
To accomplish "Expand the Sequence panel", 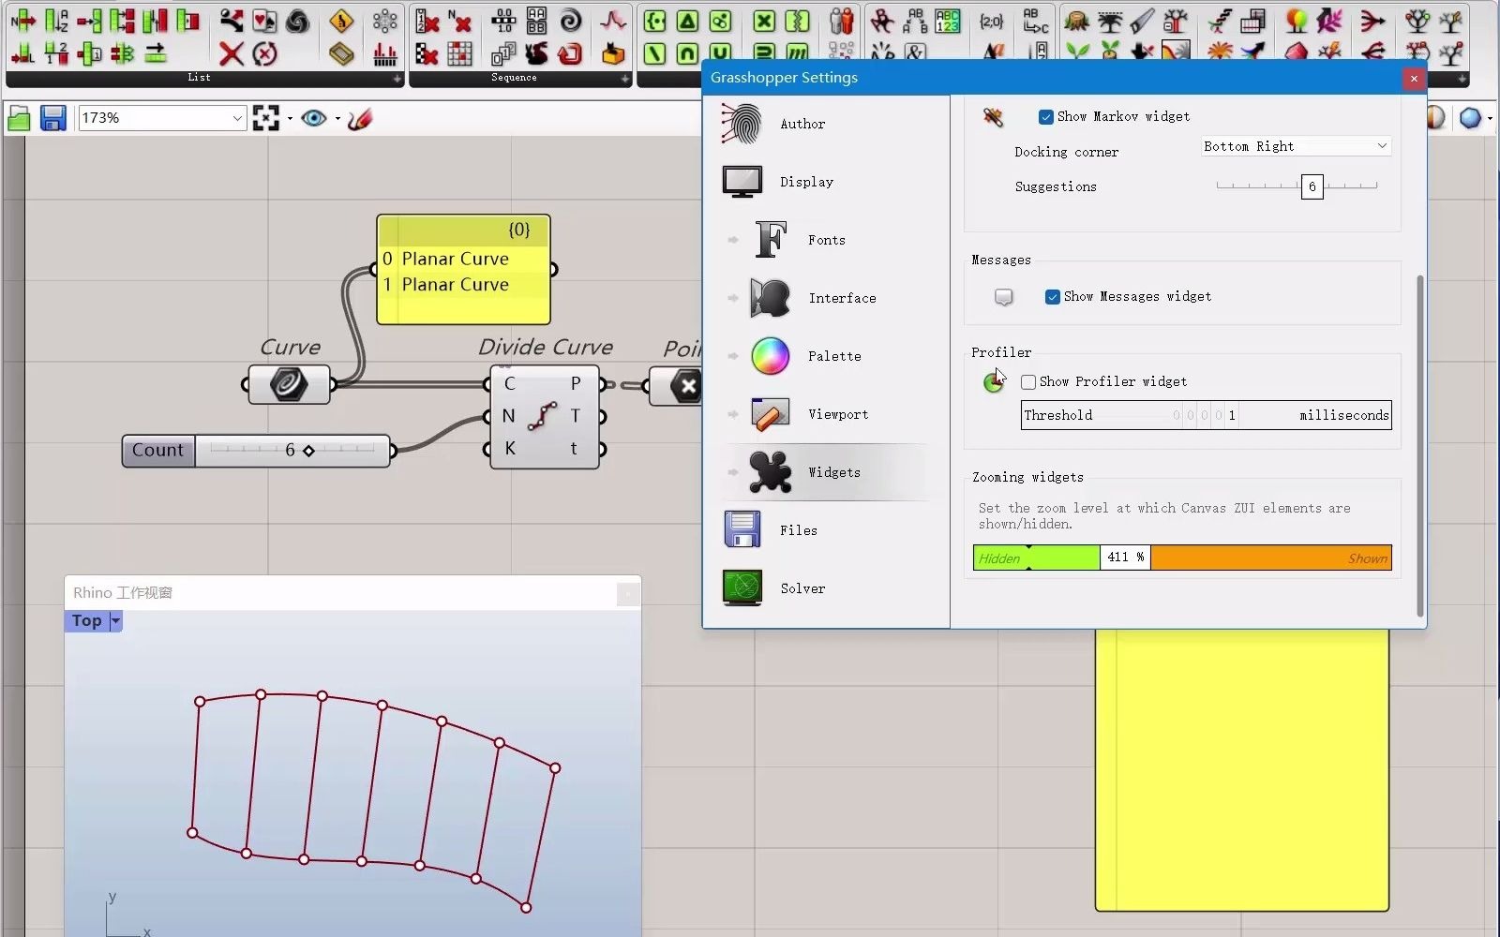I will click(x=625, y=79).
